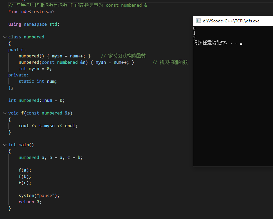Click the 'numbered a, b = a, c = b;' line

tap(50, 158)
